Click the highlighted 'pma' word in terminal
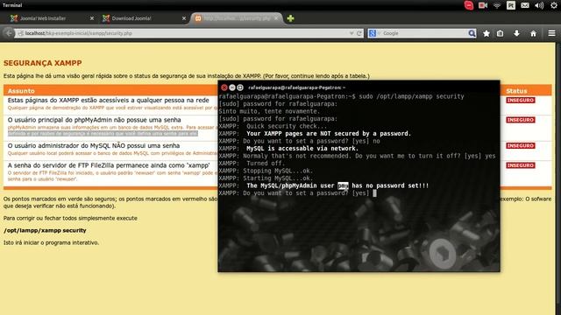Image resolution: width=561 pixels, height=315 pixels. pos(343,185)
